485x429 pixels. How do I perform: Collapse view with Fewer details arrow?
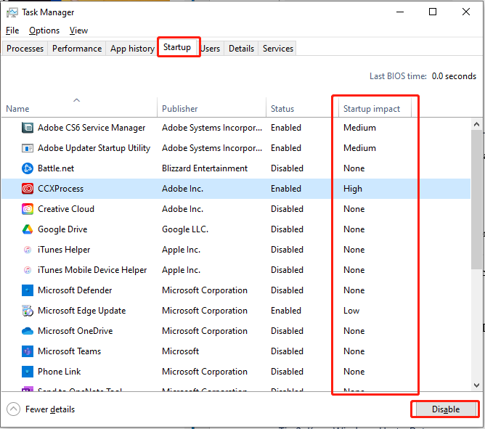[13, 409]
